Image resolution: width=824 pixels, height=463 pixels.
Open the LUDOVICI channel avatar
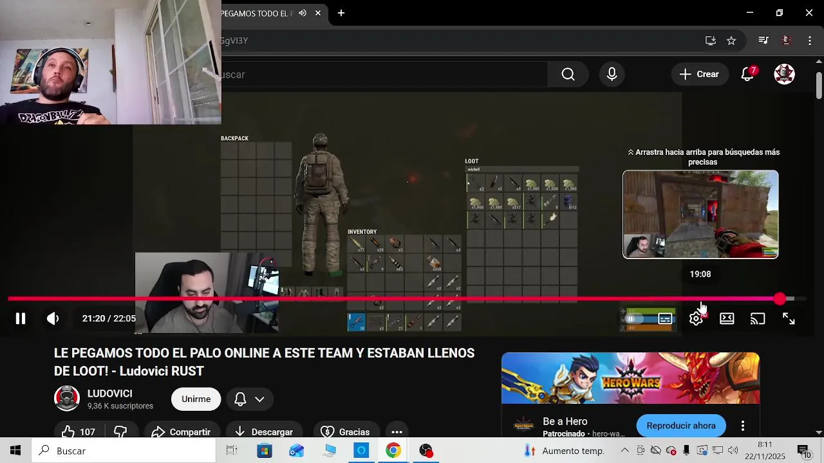pyautogui.click(x=66, y=399)
